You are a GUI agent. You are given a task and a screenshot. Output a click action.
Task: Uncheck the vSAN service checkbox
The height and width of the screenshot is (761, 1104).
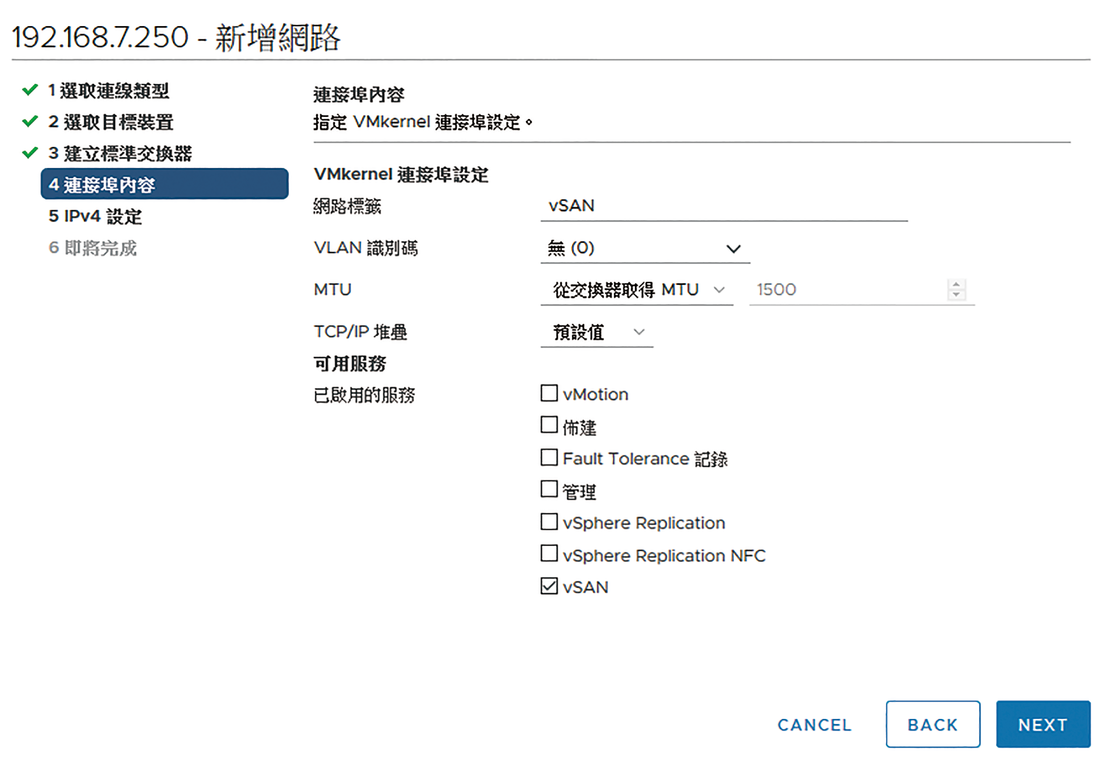point(549,586)
